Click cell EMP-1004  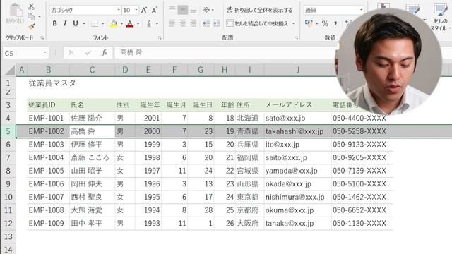(x=48, y=157)
